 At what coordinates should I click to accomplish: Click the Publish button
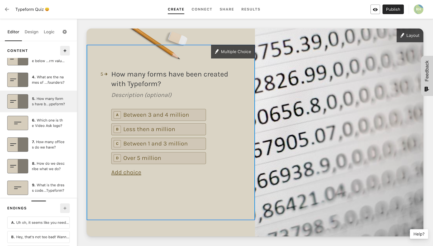(x=393, y=9)
